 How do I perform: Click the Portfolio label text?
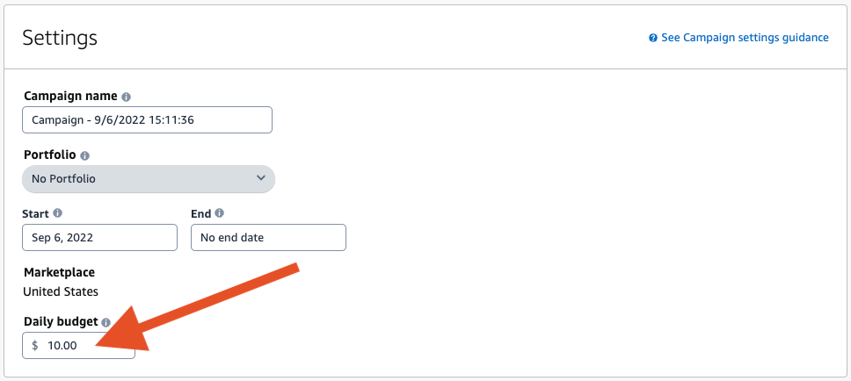[x=50, y=155]
